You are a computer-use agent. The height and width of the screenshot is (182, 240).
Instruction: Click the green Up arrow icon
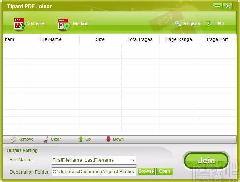[81, 139]
